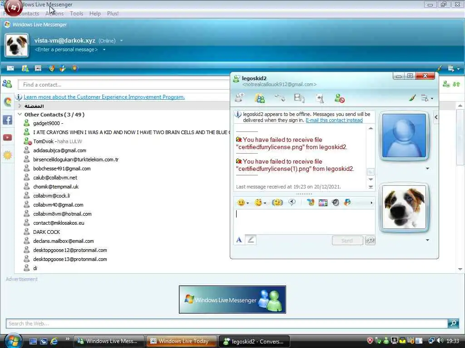Open the winks picker icon
Image resolution: width=465 pixels, height=348 pixels.
click(258, 203)
